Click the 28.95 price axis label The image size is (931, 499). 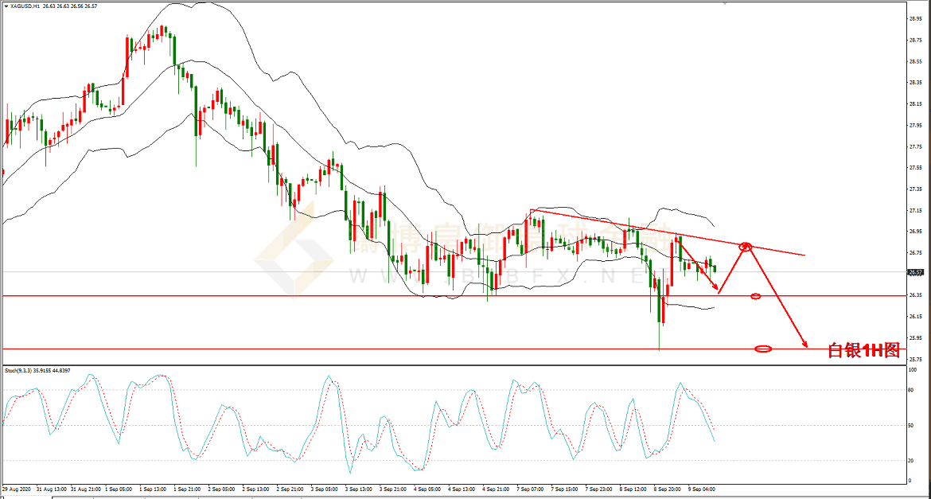[x=916, y=19]
